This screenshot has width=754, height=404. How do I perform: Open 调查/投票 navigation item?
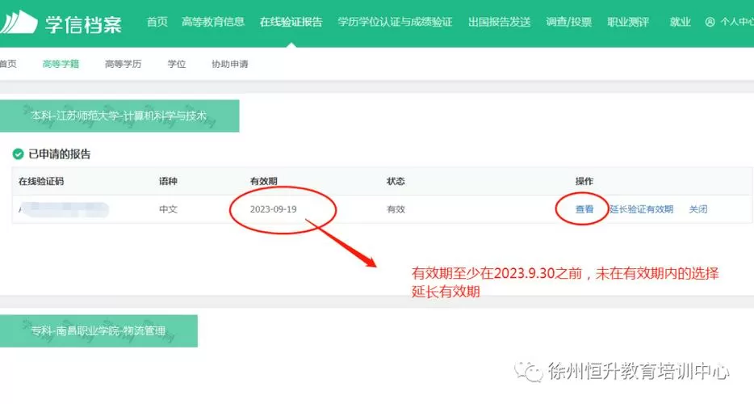pos(568,22)
